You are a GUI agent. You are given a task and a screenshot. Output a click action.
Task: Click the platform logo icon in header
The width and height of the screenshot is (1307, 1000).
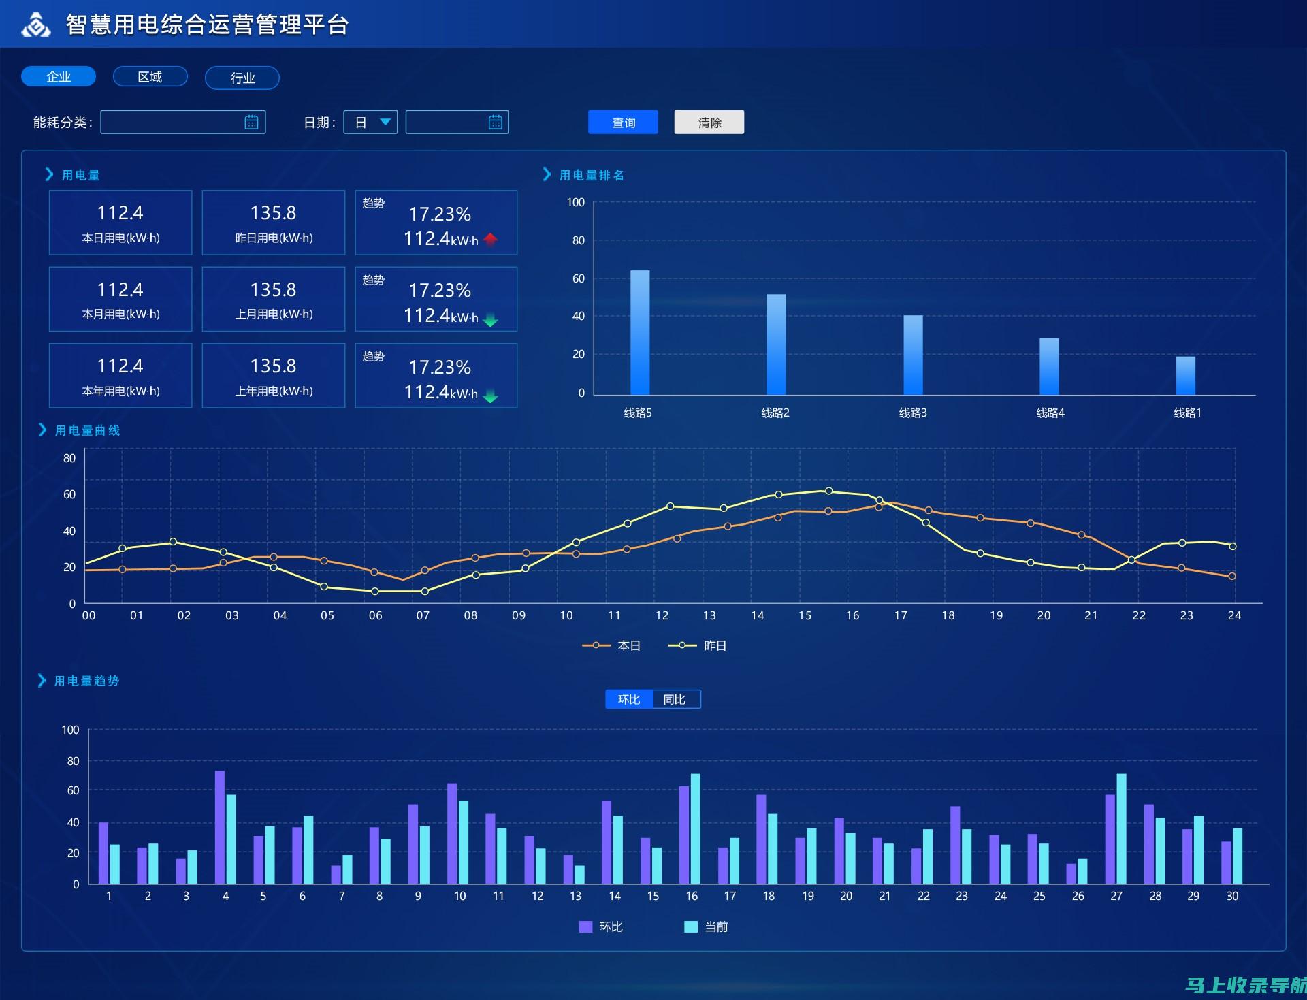point(36,25)
